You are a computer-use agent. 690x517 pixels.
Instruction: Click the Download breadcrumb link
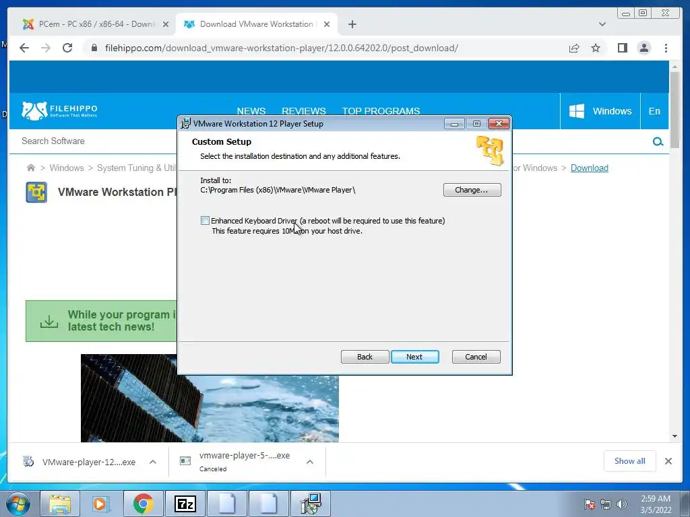[x=589, y=168]
